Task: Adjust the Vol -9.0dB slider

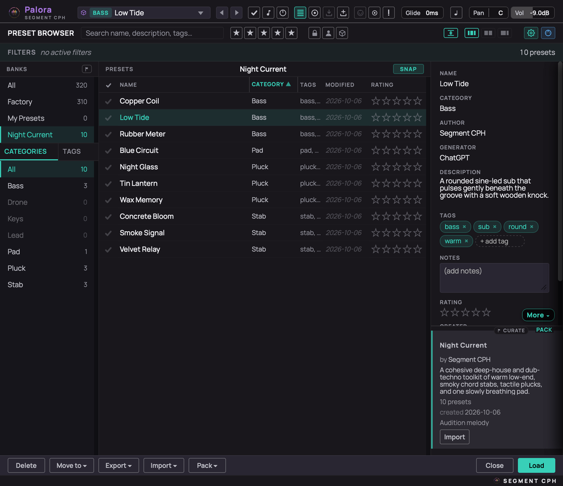Action: 533,13
